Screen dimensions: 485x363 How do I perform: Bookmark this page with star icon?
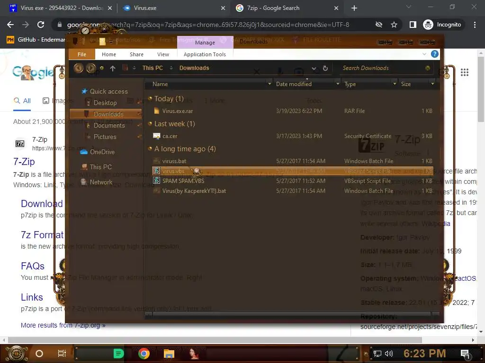[394, 25]
